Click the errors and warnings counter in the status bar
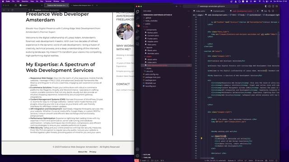The height and width of the screenshot is (162, 289). [x=155, y=161]
